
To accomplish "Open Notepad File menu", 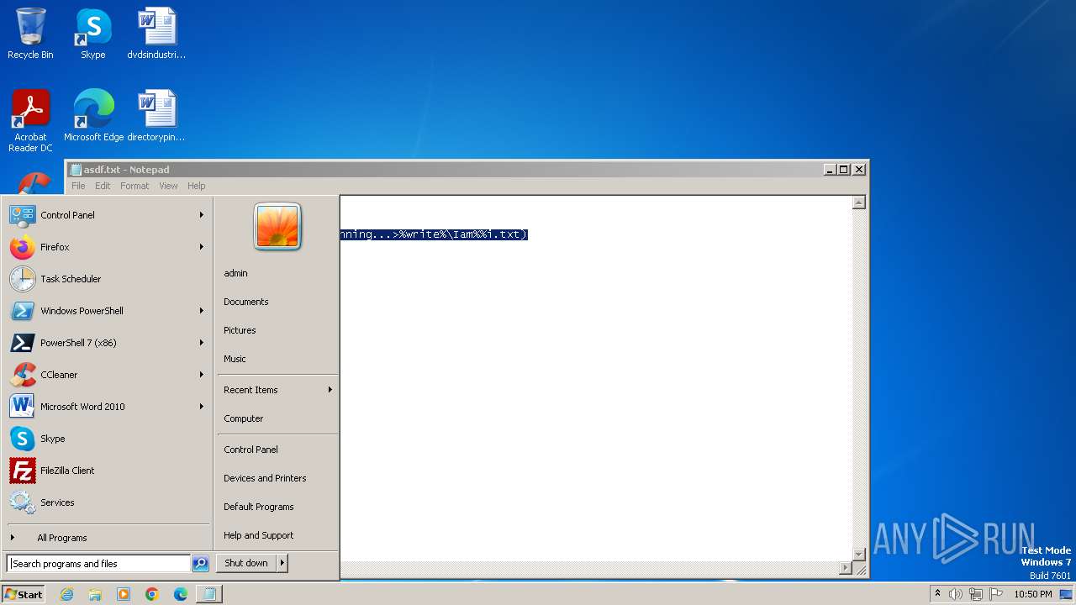I will pyautogui.click(x=78, y=186).
